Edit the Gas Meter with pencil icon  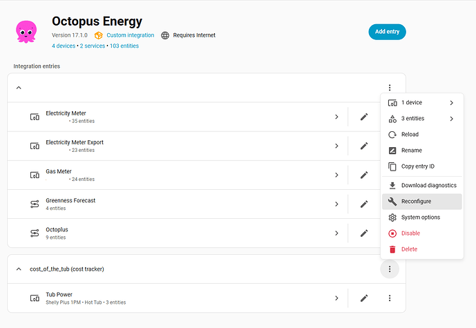coord(364,175)
